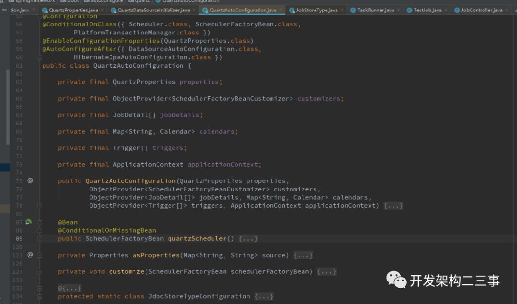Expand the folded annotation marker on line 132
Viewport: 517px width, 304px height.
(x=40, y=288)
